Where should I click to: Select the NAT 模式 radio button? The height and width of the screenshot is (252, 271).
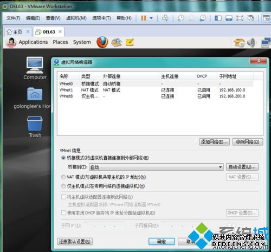pyautogui.click(x=63, y=177)
